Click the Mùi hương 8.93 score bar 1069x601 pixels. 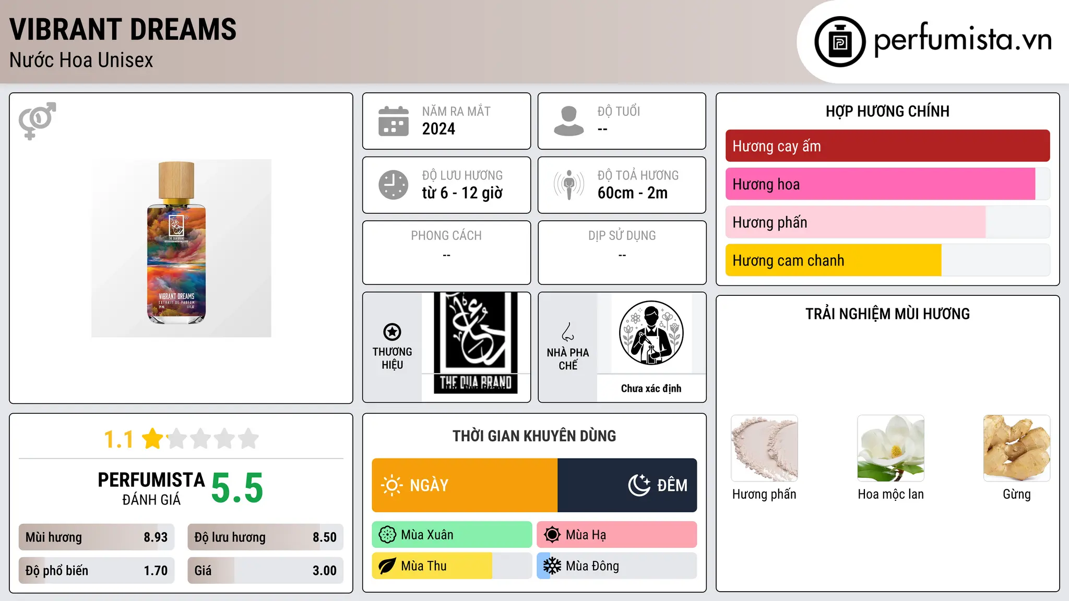click(x=97, y=537)
